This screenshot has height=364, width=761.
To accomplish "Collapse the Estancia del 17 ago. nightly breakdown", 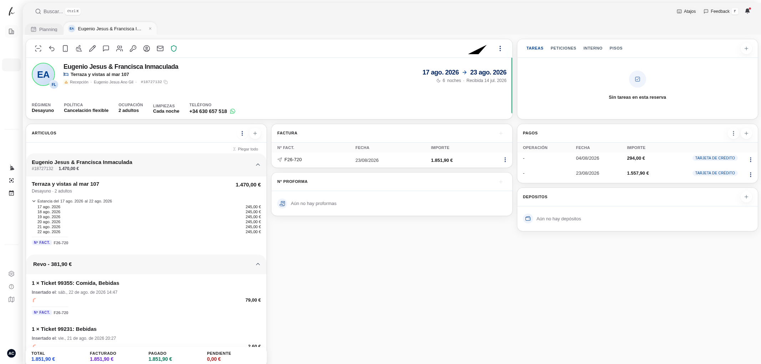I will pos(34,201).
